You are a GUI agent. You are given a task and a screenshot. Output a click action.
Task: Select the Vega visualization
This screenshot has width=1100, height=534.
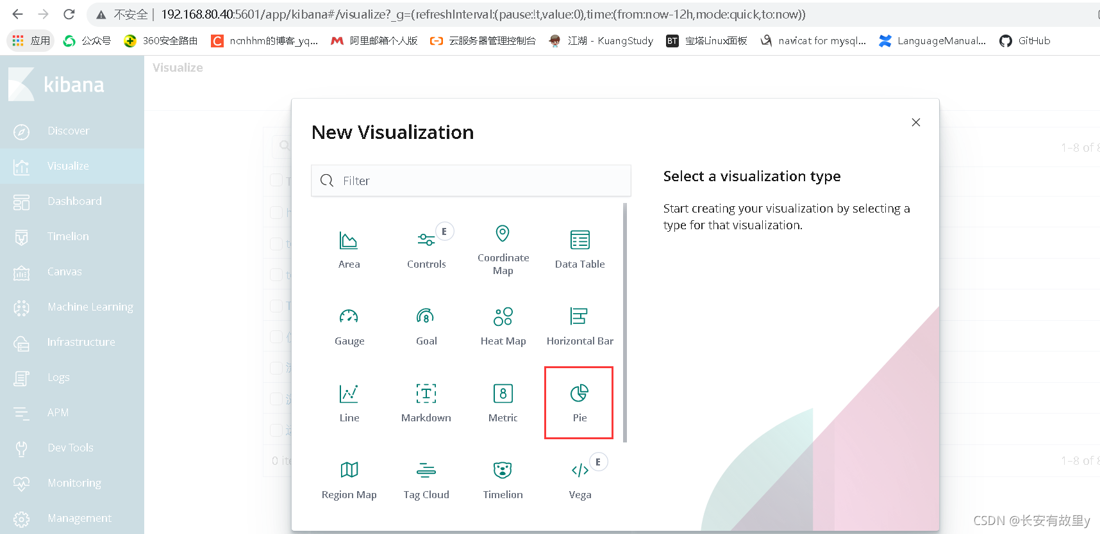(580, 480)
